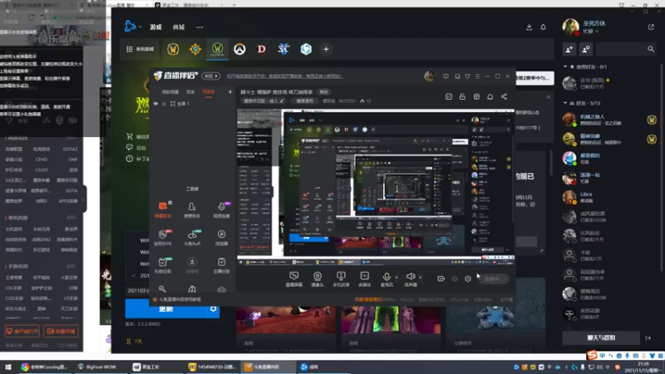
Task: Open 商城 tab in Battle.net
Action: [x=179, y=27]
